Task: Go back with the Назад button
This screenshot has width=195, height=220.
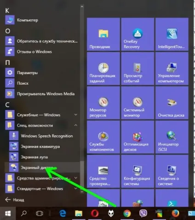Action: click(15, 200)
